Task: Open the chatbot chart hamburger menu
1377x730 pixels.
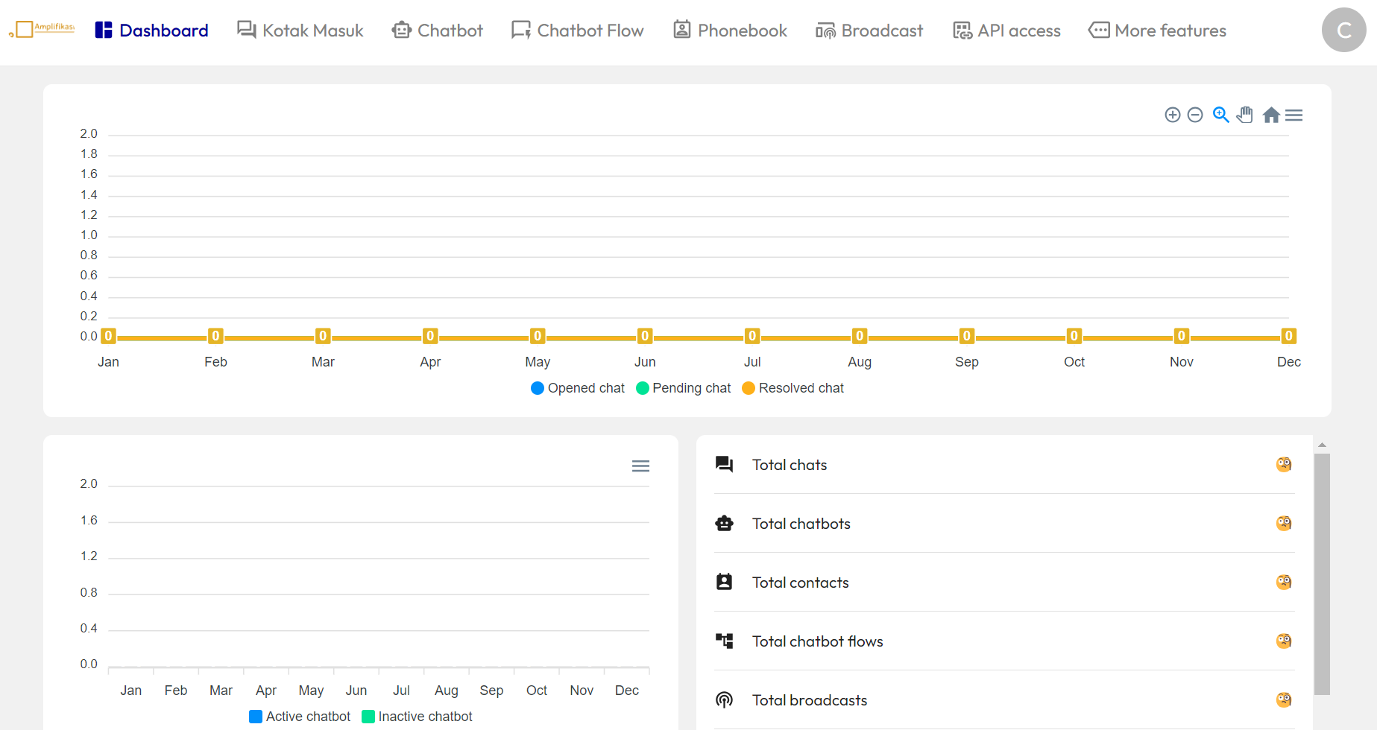Action: pos(640,466)
